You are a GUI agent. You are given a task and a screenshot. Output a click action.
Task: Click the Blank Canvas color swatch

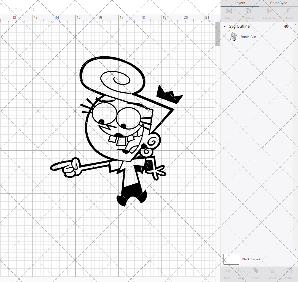[x=231, y=259]
